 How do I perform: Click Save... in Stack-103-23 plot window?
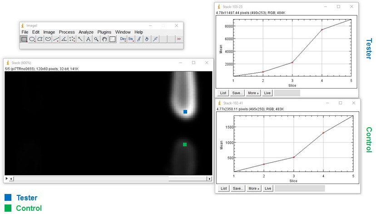click(x=237, y=93)
